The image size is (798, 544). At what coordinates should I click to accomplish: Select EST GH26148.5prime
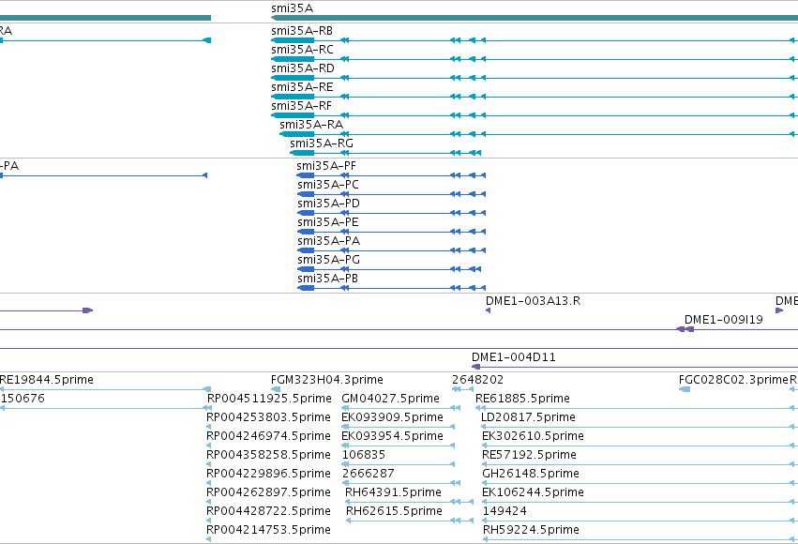pos(531,474)
